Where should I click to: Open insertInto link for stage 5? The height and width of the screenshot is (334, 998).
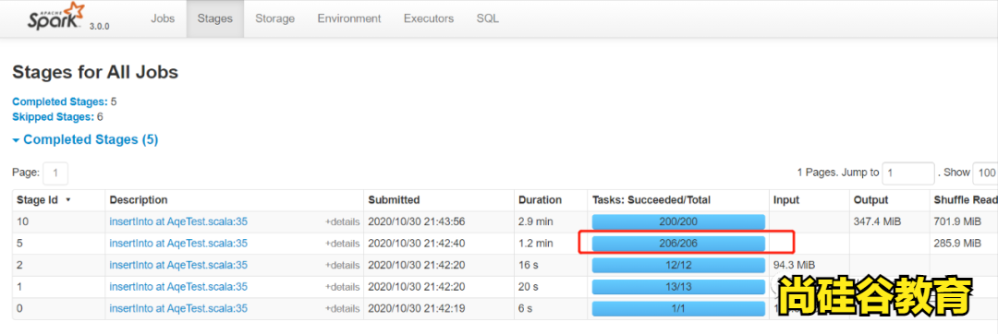[x=178, y=244]
